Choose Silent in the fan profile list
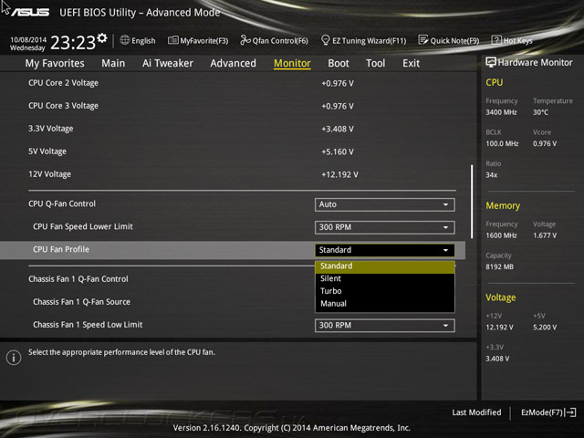584x438 pixels. tap(385, 278)
